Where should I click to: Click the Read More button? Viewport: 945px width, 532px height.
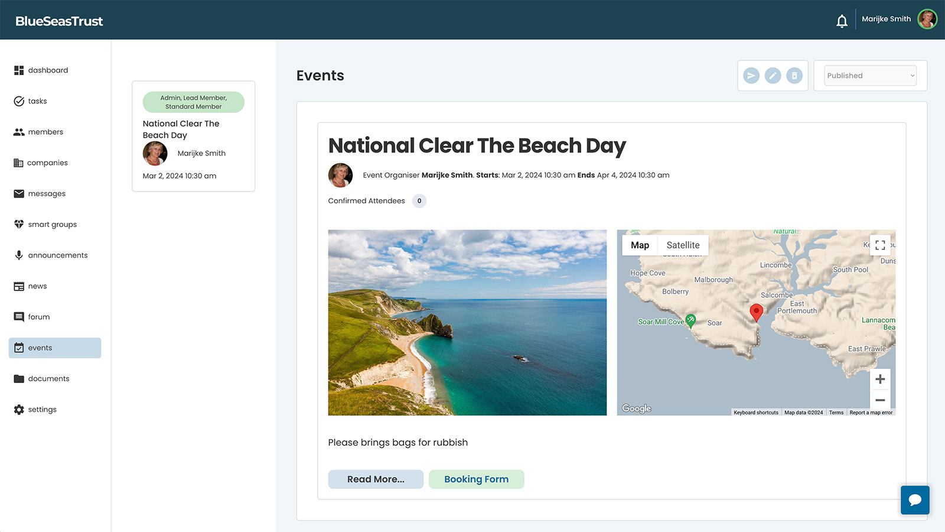click(x=376, y=479)
